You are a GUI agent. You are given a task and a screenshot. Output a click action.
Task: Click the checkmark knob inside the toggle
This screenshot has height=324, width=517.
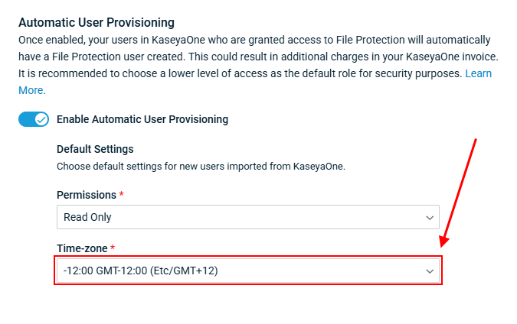point(41,119)
